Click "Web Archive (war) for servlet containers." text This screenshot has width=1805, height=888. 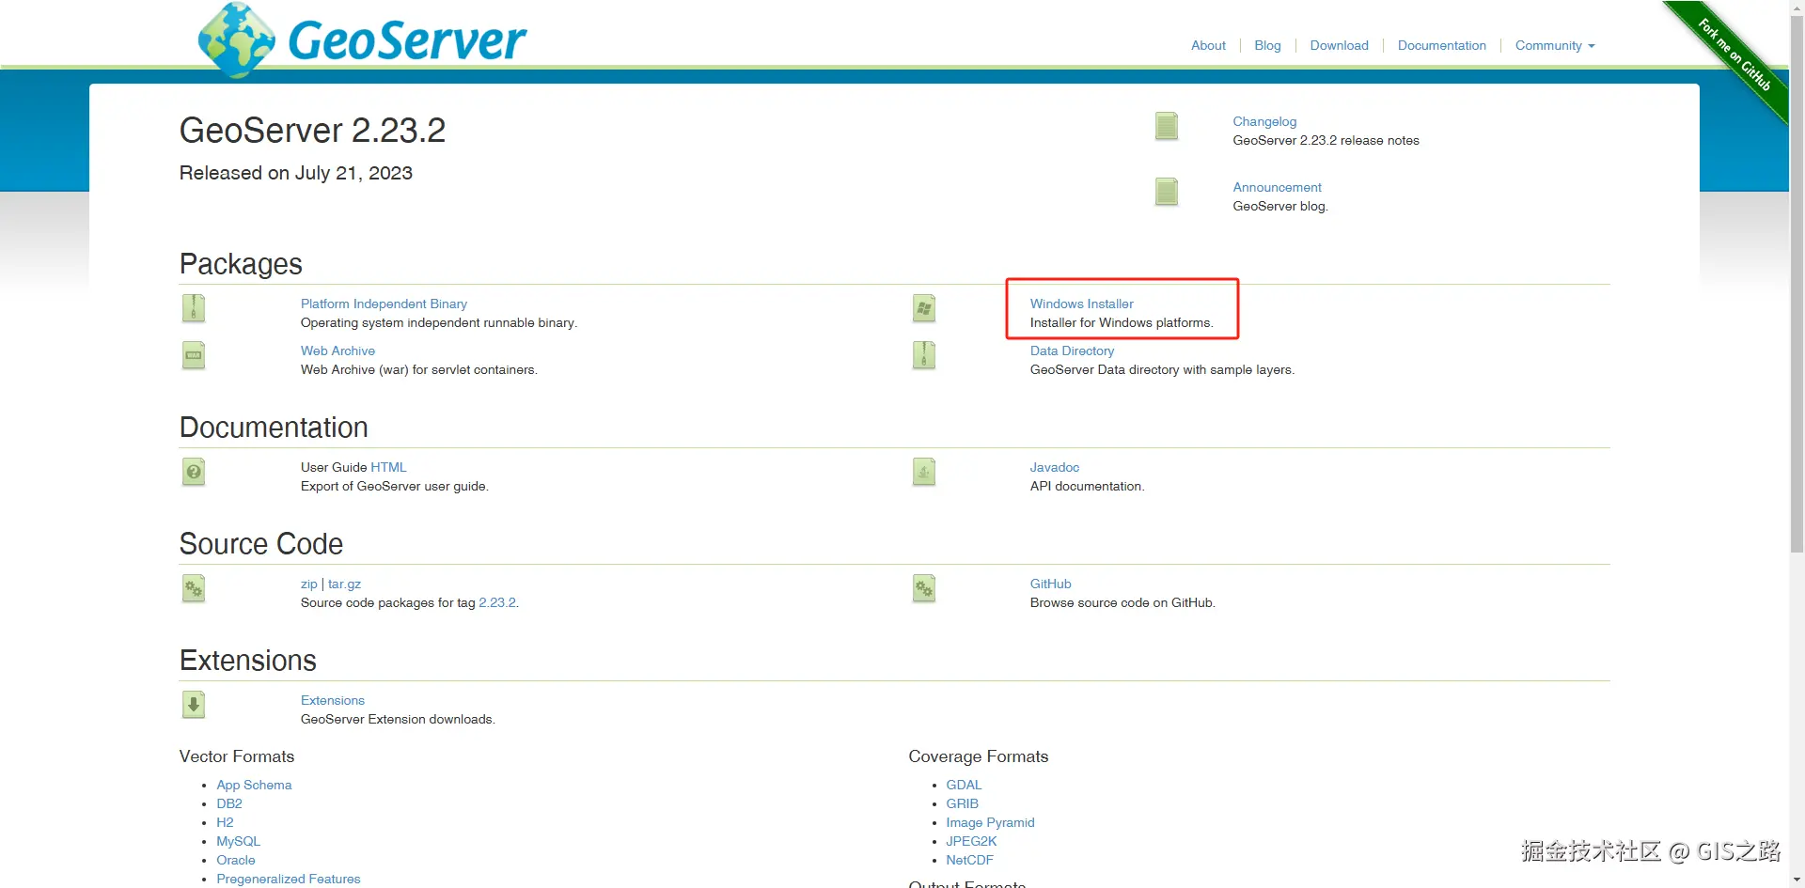click(419, 369)
